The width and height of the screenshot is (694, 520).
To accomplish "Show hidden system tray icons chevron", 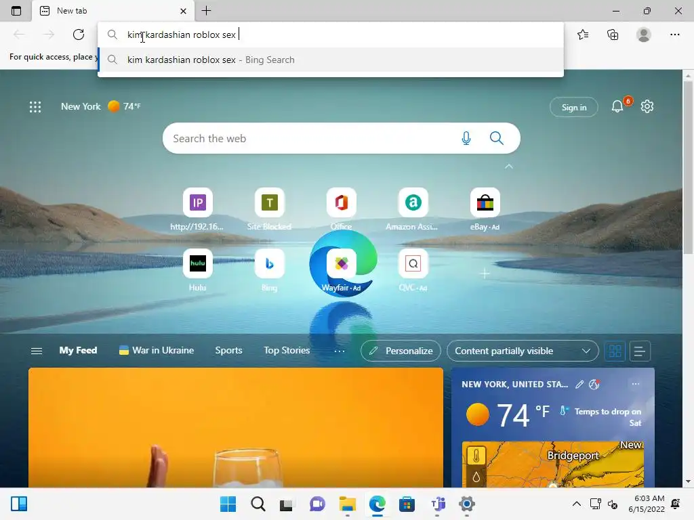I will [x=577, y=504].
